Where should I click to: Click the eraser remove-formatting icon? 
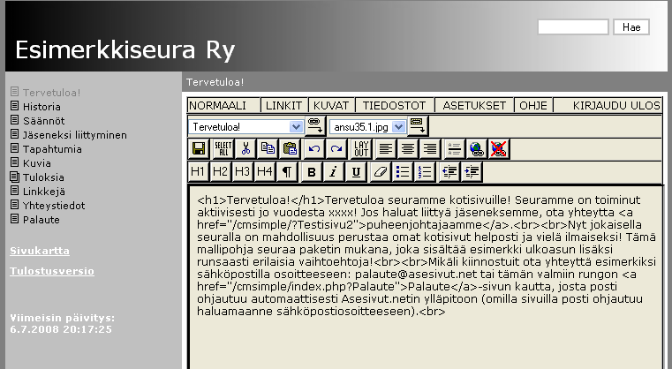pyautogui.click(x=381, y=171)
